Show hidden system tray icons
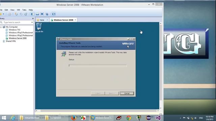 [x=180, y=118]
